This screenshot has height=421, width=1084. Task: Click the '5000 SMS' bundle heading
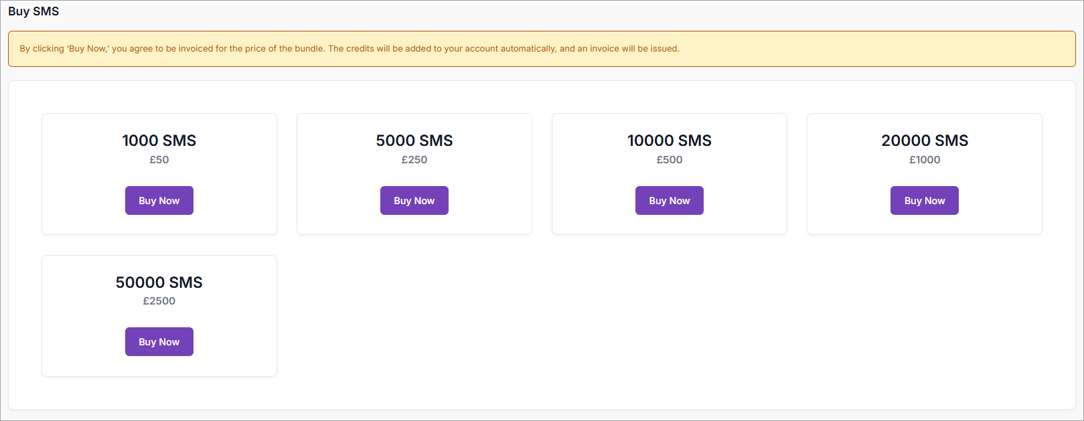click(414, 141)
